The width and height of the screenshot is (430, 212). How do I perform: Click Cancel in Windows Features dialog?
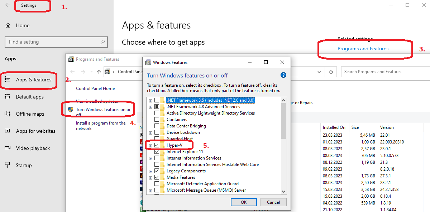point(273,202)
